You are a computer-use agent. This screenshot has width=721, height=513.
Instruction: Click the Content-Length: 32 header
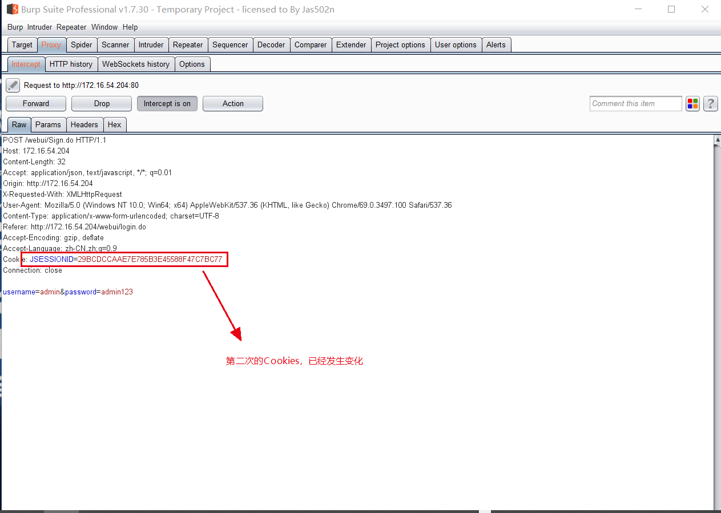34,161
